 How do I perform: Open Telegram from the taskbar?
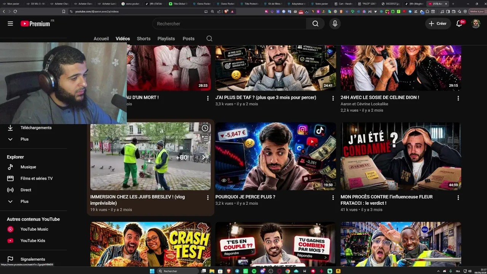click(237, 271)
